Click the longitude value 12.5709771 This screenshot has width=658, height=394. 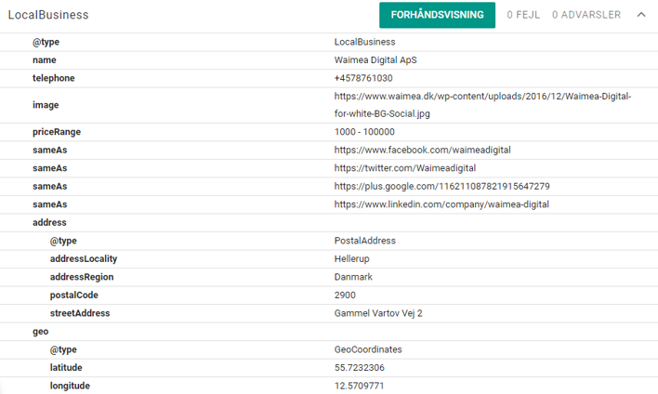pyautogui.click(x=360, y=386)
